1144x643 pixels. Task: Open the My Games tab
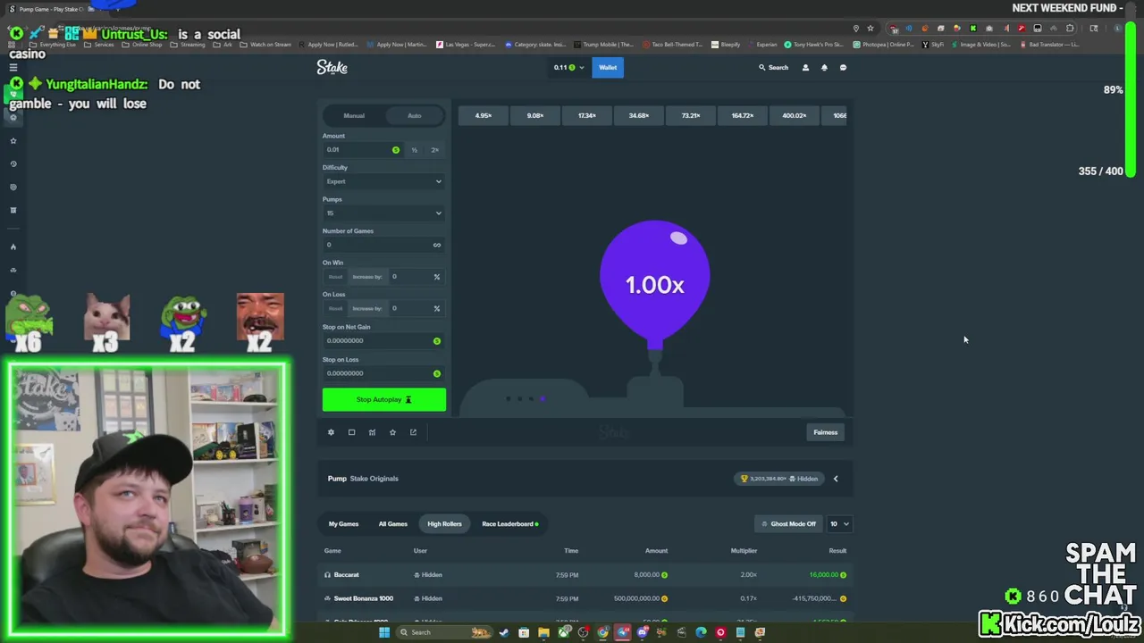point(343,524)
